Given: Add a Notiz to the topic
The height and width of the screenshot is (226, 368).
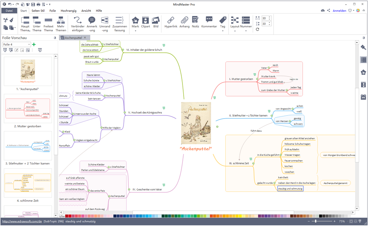Looking at the screenshot, I should 196,22.
